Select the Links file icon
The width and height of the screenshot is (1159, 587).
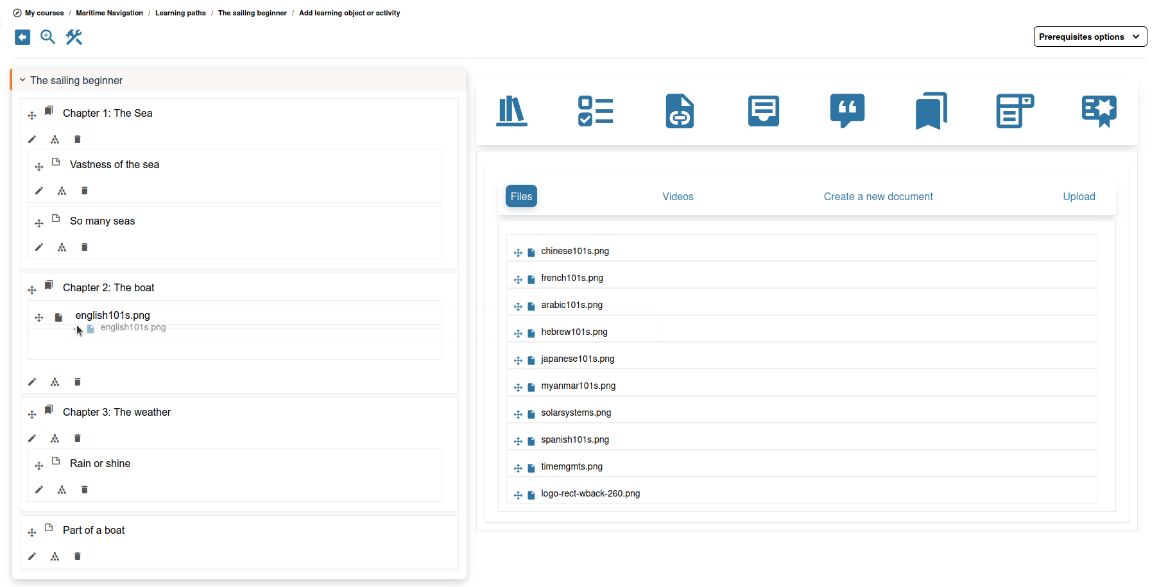(680, 111)
